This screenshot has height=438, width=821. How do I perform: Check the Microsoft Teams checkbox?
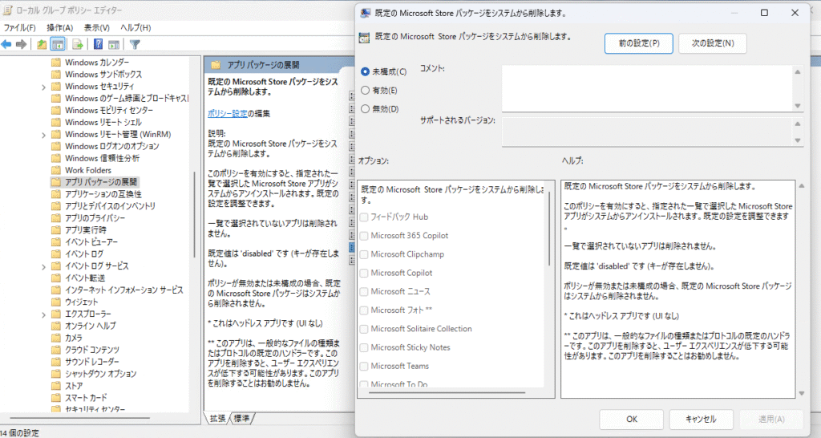click(364, 367)
